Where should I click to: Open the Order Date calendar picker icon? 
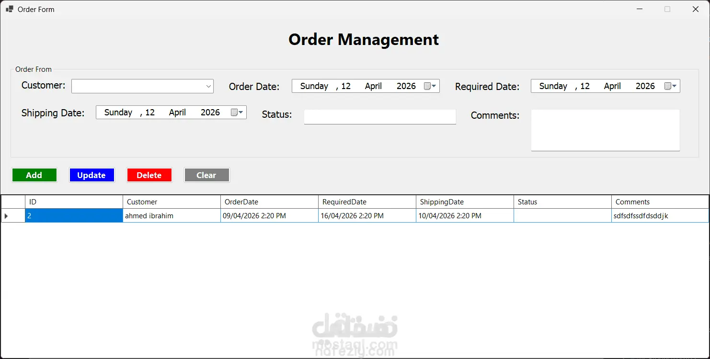[x=430, y=86]
